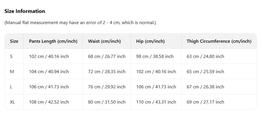This screenshot has width=263, height=115.
Task: Click the 106 cm / 41.73 inch hip cell
Action: pyautogui.click(x=156, y=87)
